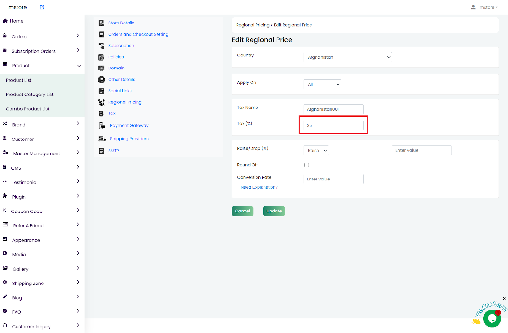
Task: Click the Regional Pricing globe icon
Action: (x=101, y=102)
